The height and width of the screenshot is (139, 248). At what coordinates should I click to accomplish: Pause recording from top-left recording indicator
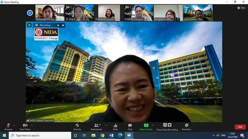point(58,25)
